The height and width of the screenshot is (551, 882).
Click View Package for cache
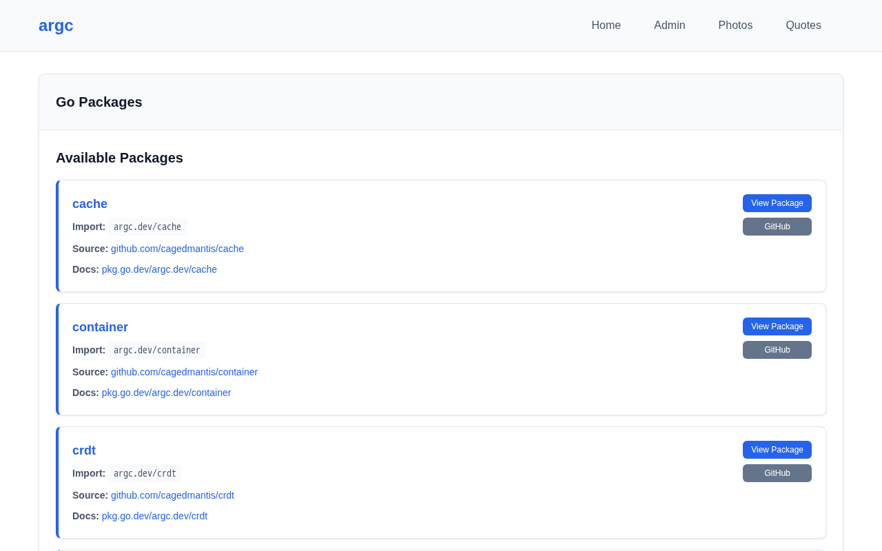pos(777,203)
